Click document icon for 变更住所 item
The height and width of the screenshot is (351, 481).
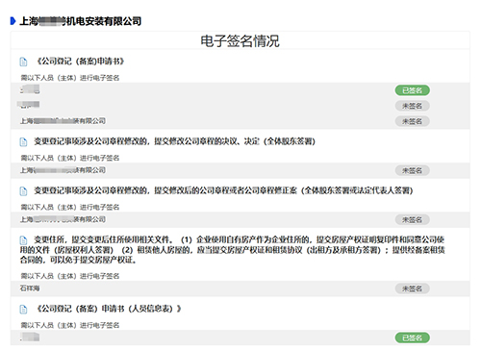23,240
